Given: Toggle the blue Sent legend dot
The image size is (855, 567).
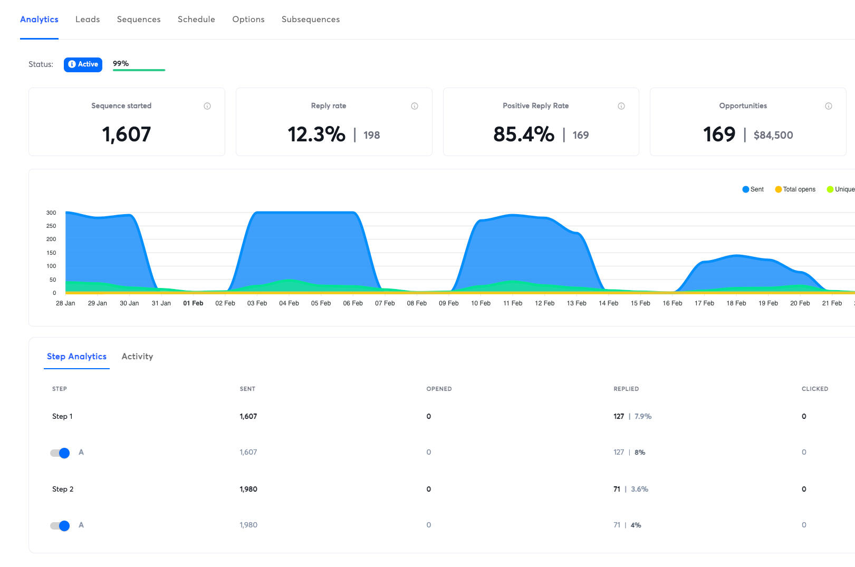Looking at the screenshot, I should [x=746, y=189].
